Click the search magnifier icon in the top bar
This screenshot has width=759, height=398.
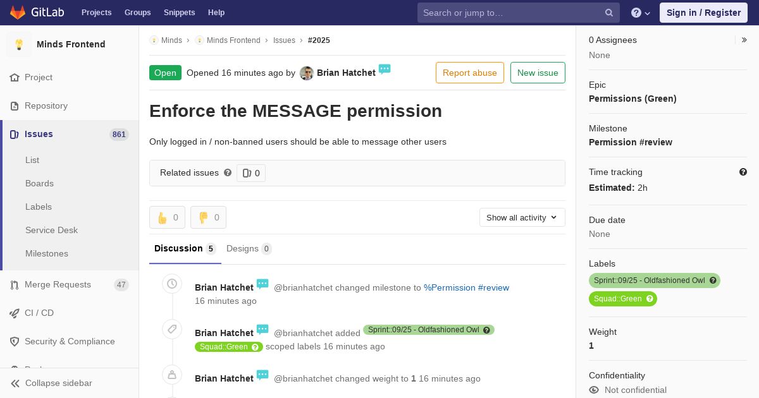pyautogui.click(x=609, y=13)
